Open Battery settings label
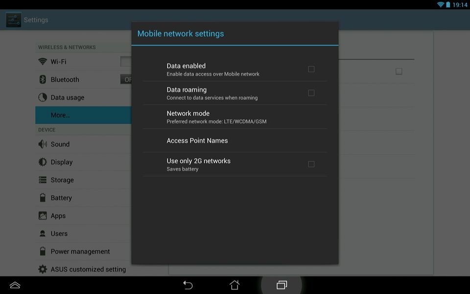Image resolution: width=470 pixels, height=294 pixels. 61,197
